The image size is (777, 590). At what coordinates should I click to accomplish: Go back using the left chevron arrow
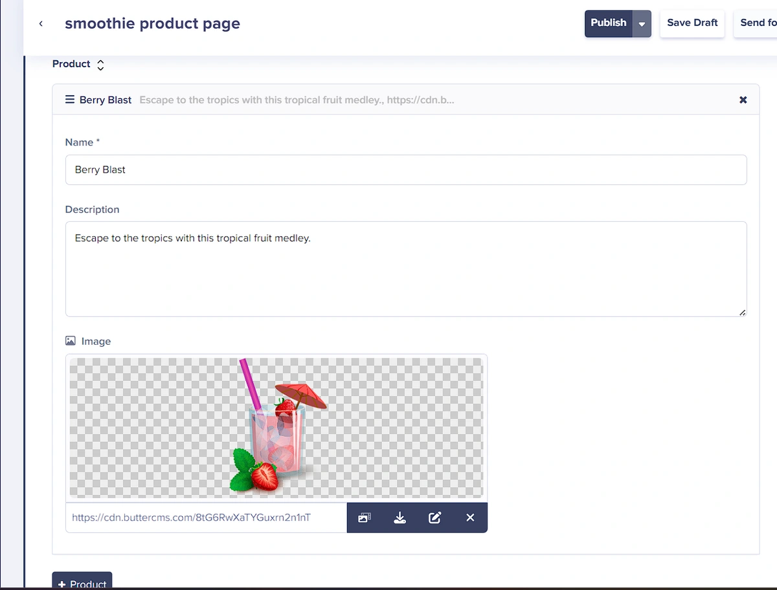(41, 24)
